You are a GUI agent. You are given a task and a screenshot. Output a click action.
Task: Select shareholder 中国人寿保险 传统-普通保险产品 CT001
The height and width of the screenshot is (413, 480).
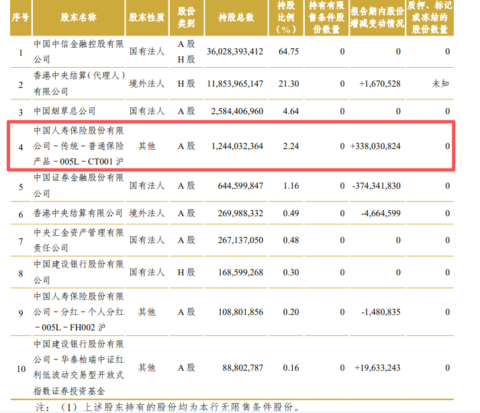click(x=79, y=146)
